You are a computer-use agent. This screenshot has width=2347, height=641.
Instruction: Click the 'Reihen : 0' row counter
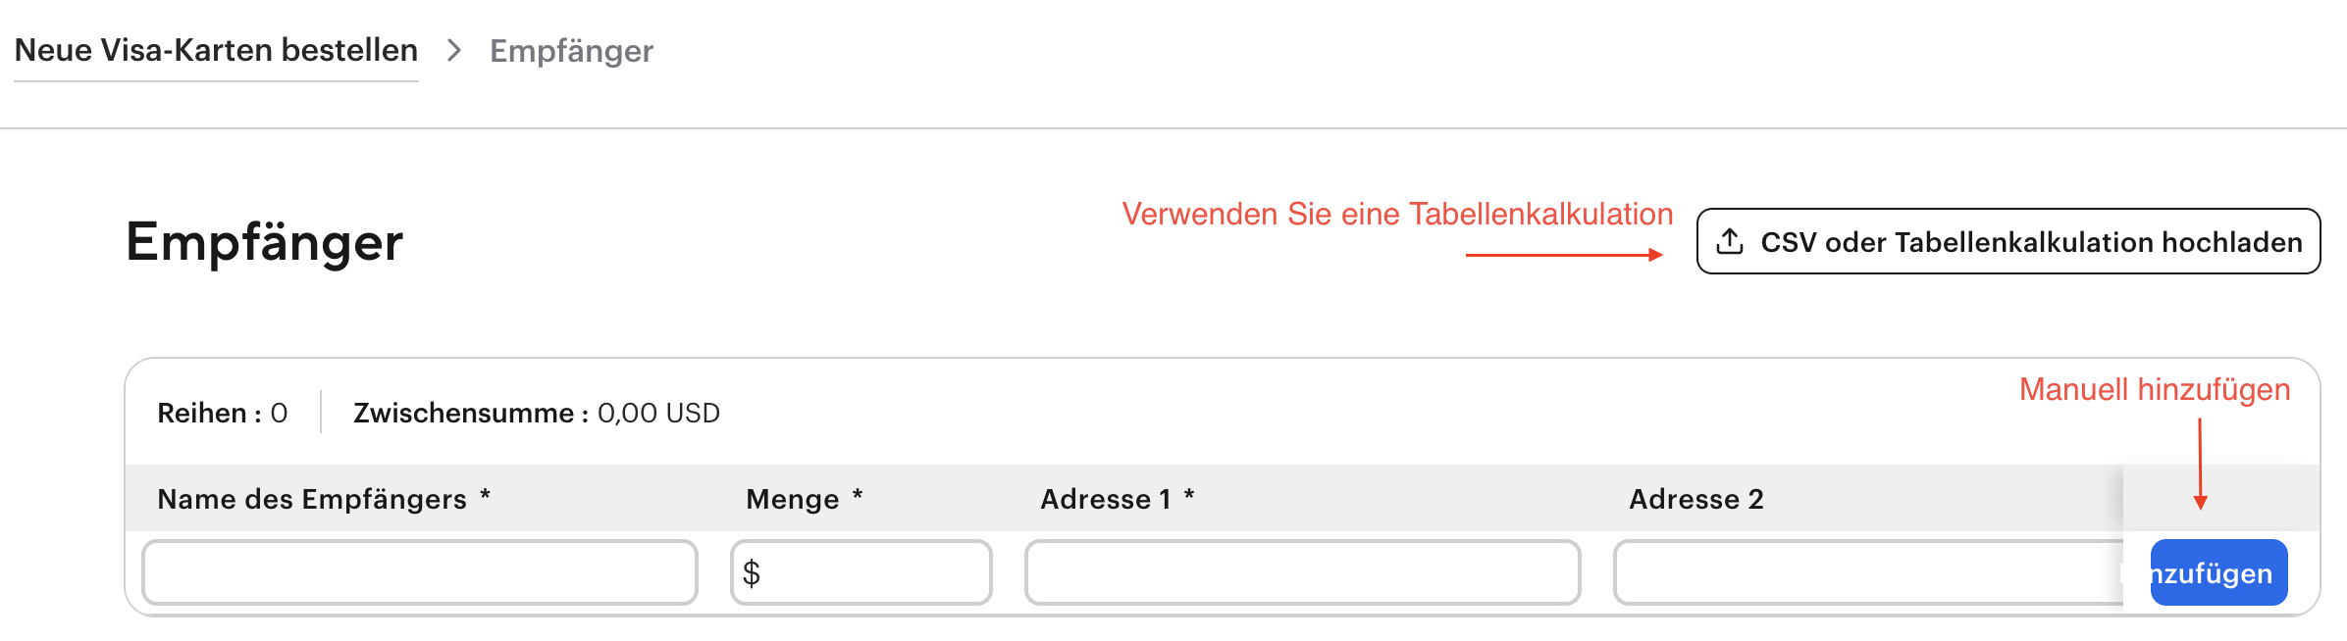223,413
